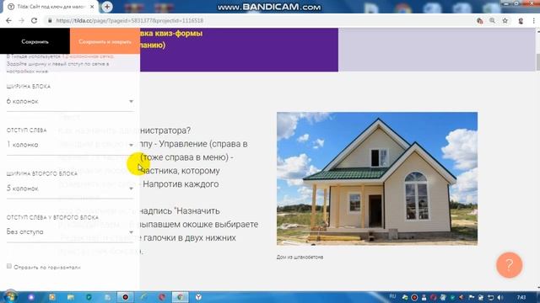The height and width of the screenshot is (303, 540).
Task: Click the orange Сохранить и закрыть button
Action: (x=105, y=41)
